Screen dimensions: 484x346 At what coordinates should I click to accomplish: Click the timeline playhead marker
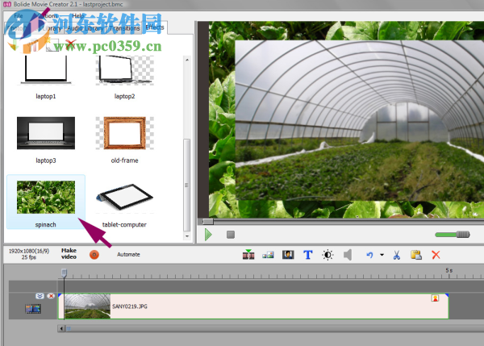pos(64,273)
